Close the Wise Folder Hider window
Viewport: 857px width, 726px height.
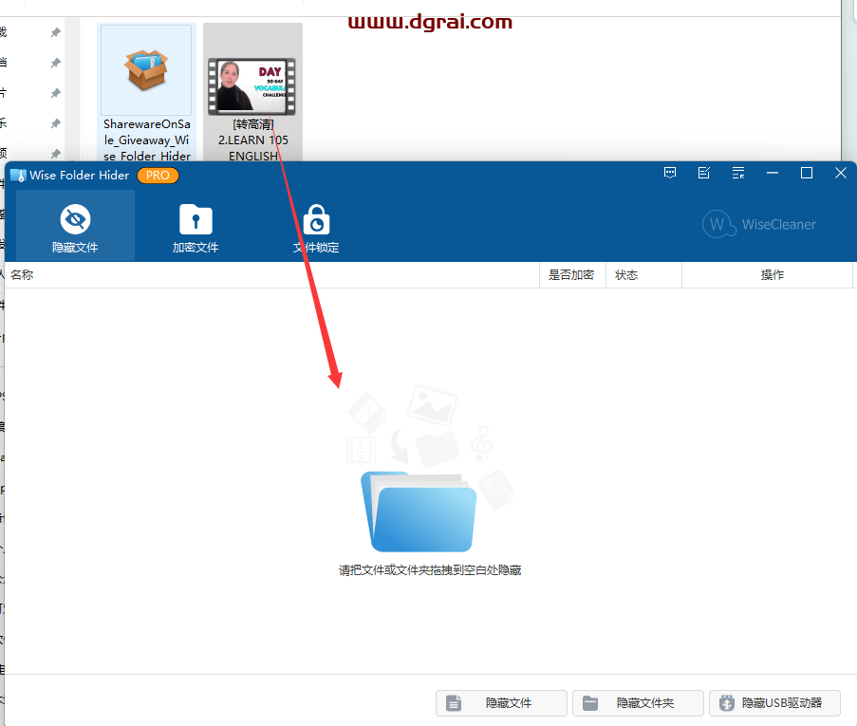pyautogui.click(x=841, y=174)
